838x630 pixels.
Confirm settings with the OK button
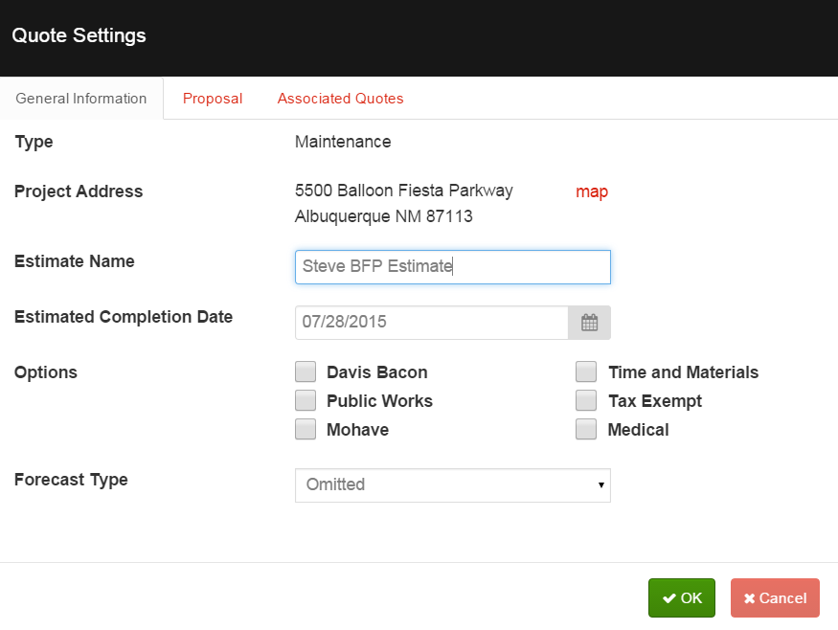(x=681, y=598)
